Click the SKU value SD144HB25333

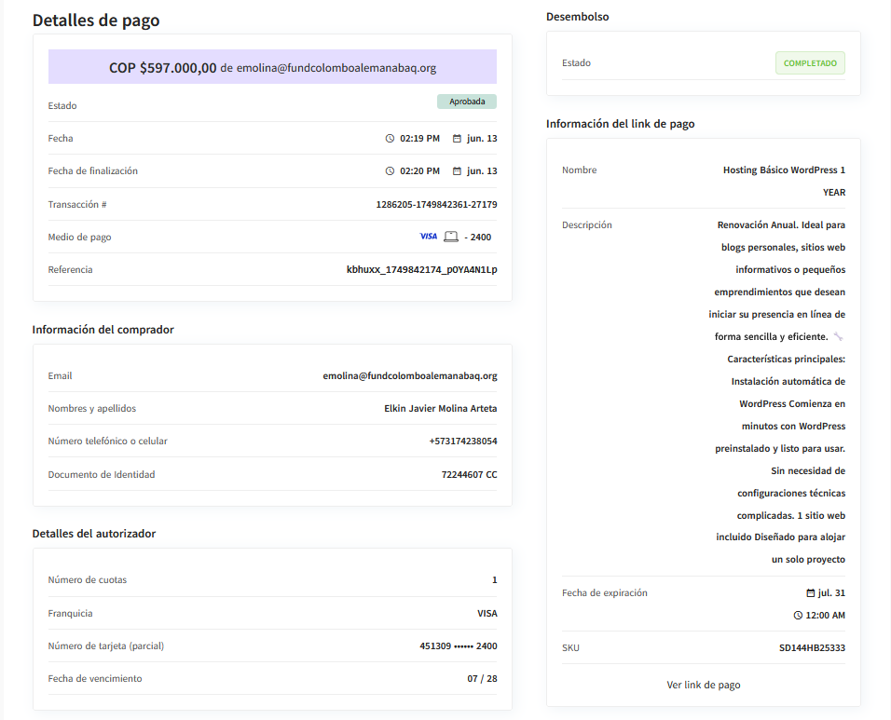pos(812,648)
